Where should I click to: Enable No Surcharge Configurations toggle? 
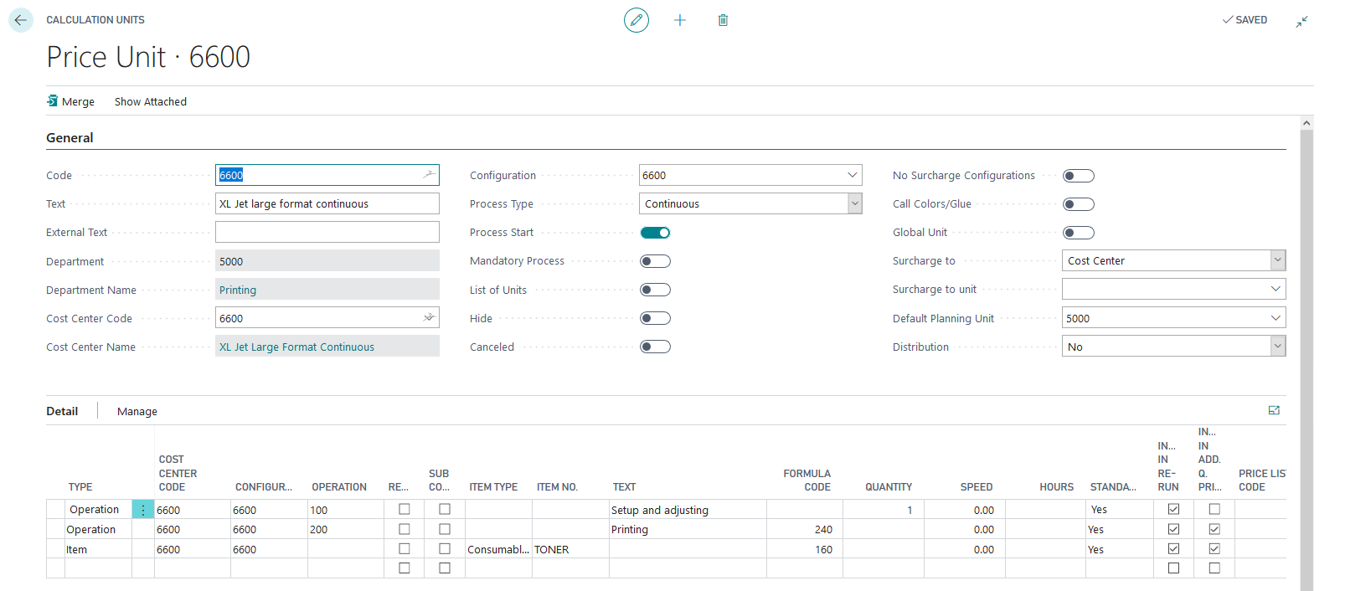pyautogui.click(x=1079, y=176)
